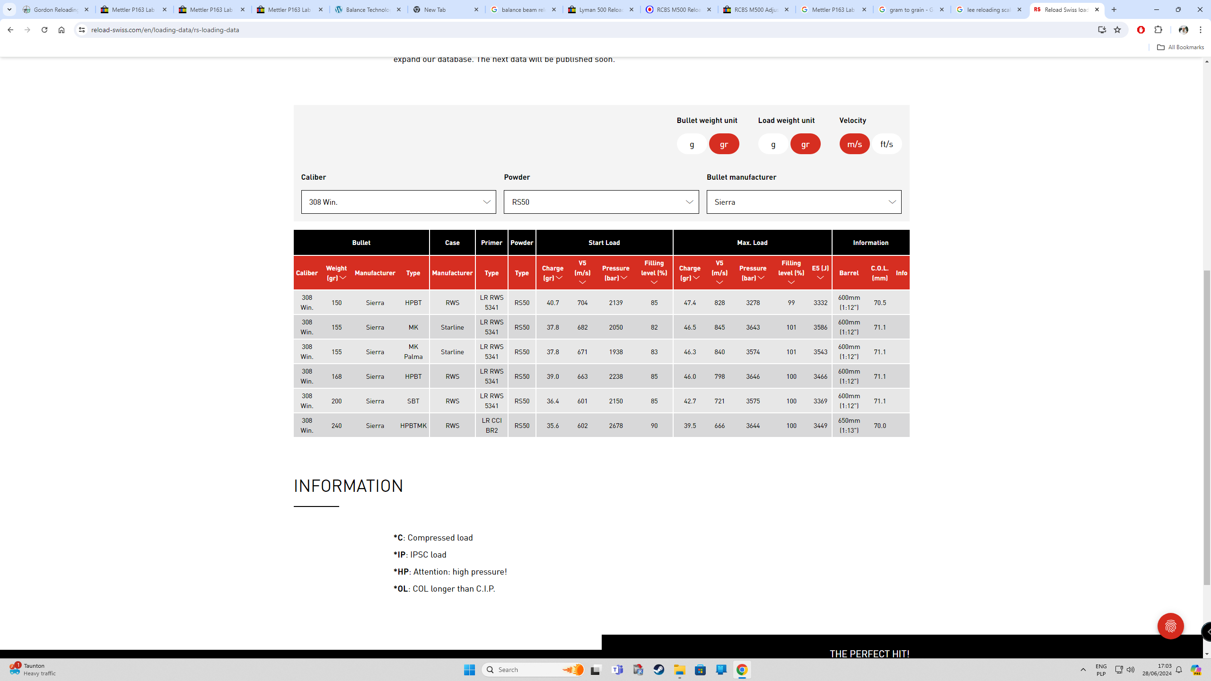The image size is (1211, 681).
Task: Select the MK Palma bullet type cell
Action: point(413,352)
